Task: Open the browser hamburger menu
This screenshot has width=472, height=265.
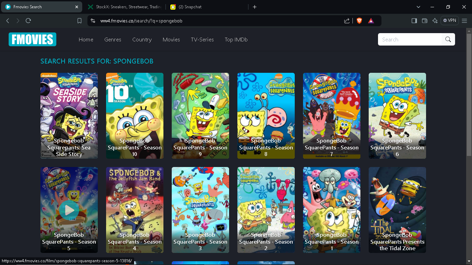Action: click(x=464, y=21)
